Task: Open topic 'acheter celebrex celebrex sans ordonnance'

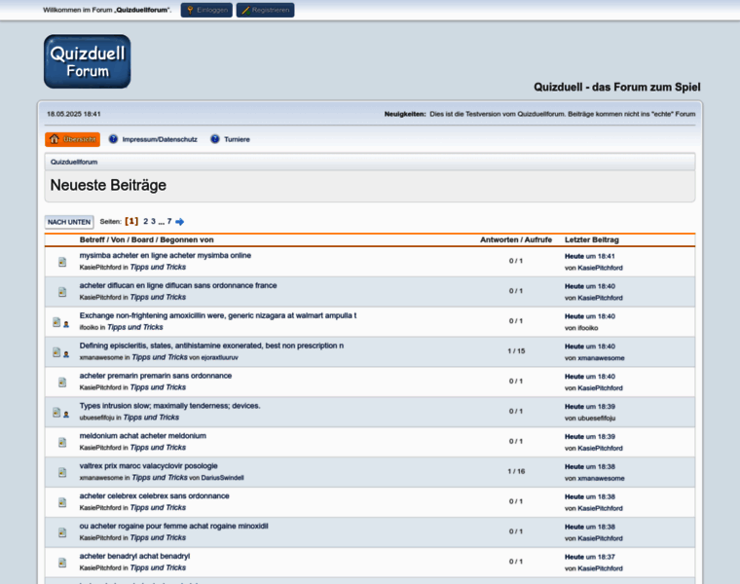Action: [x=154, y=496]
